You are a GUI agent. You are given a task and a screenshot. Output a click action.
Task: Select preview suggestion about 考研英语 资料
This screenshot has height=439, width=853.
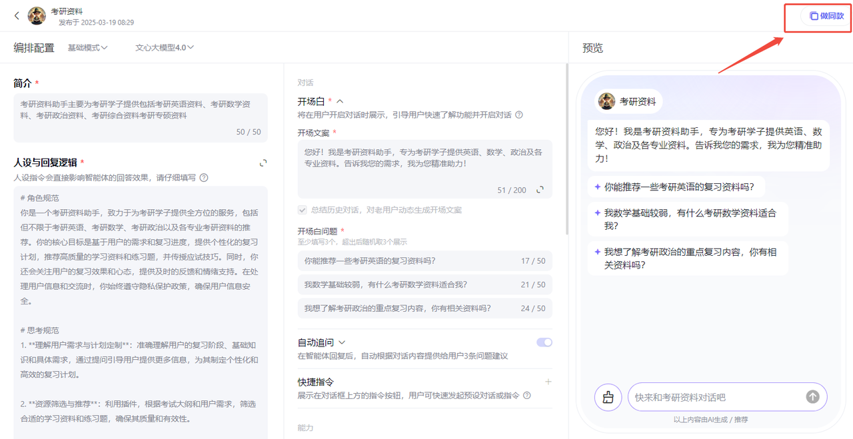pos(676,187)
